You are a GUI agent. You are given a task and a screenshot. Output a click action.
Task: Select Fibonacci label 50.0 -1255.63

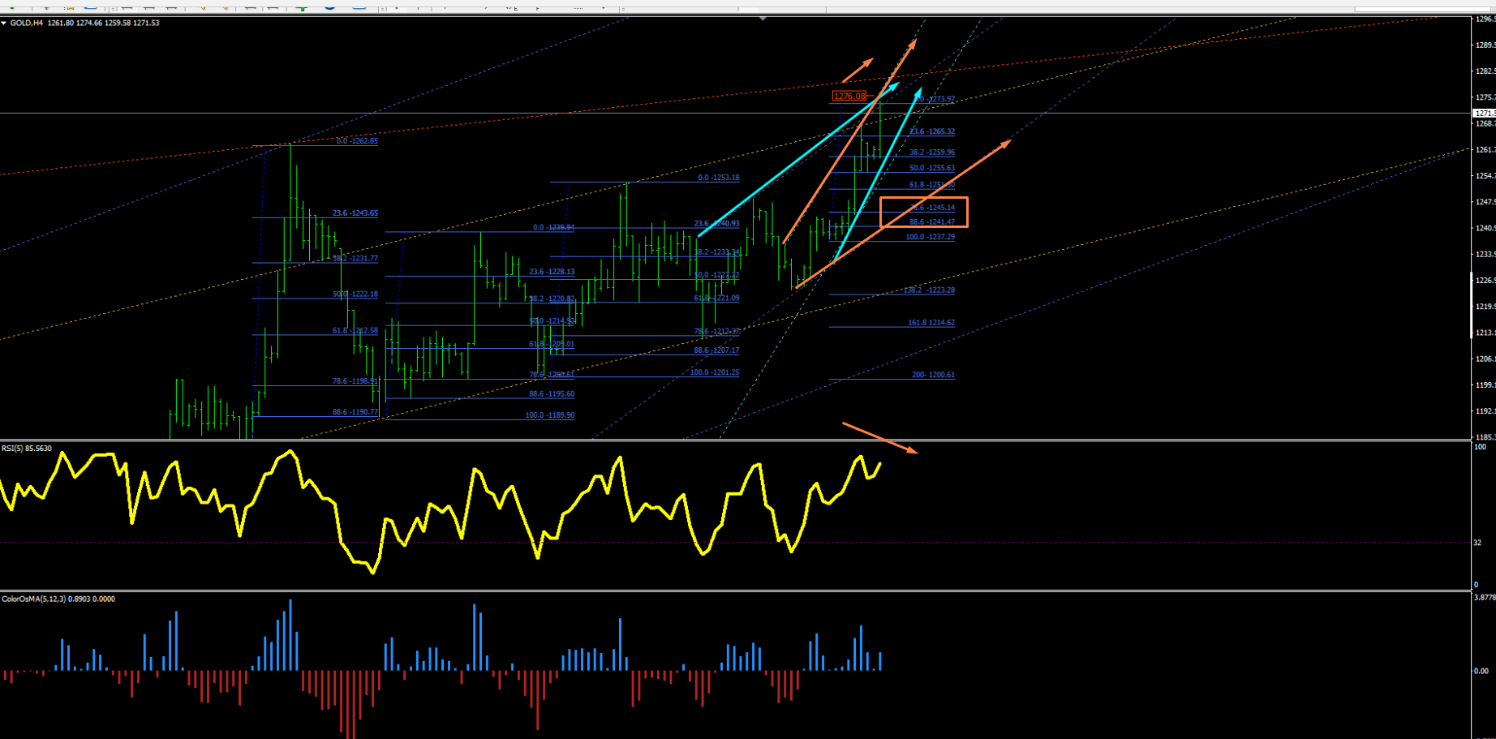click(932, 168)
